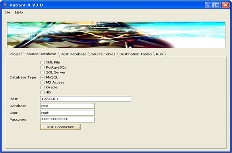The height and width of the screenshot is (153, 232).
Task: Open the Help menu
Action: pyautogui.click(x=19, y=12)
